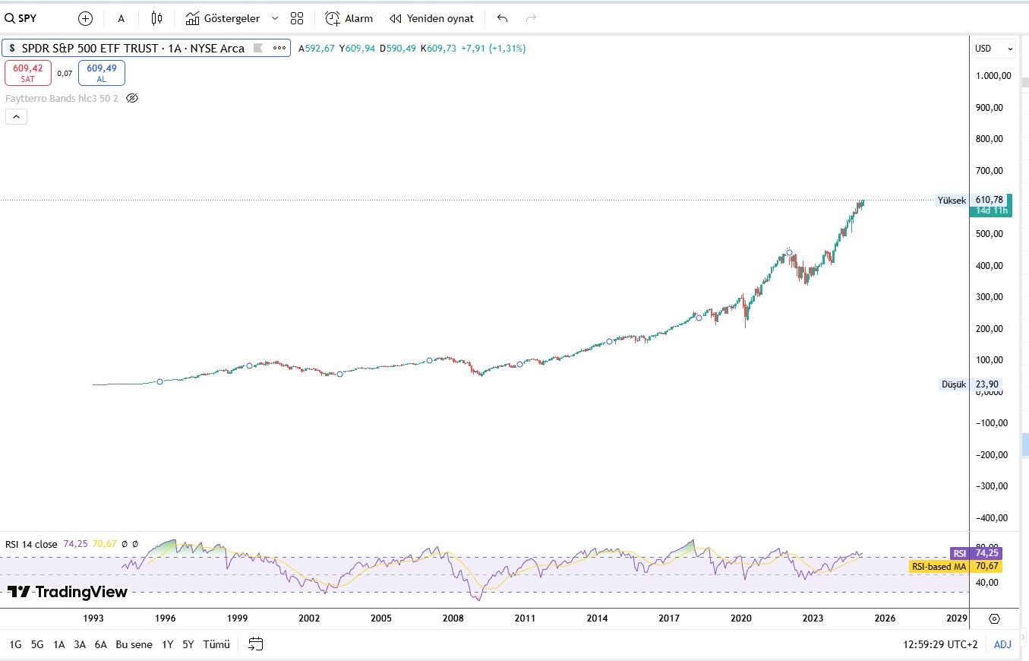Set range to 1Y
The width and height of the screenshot is (1029, 661).
pos(168,644)
